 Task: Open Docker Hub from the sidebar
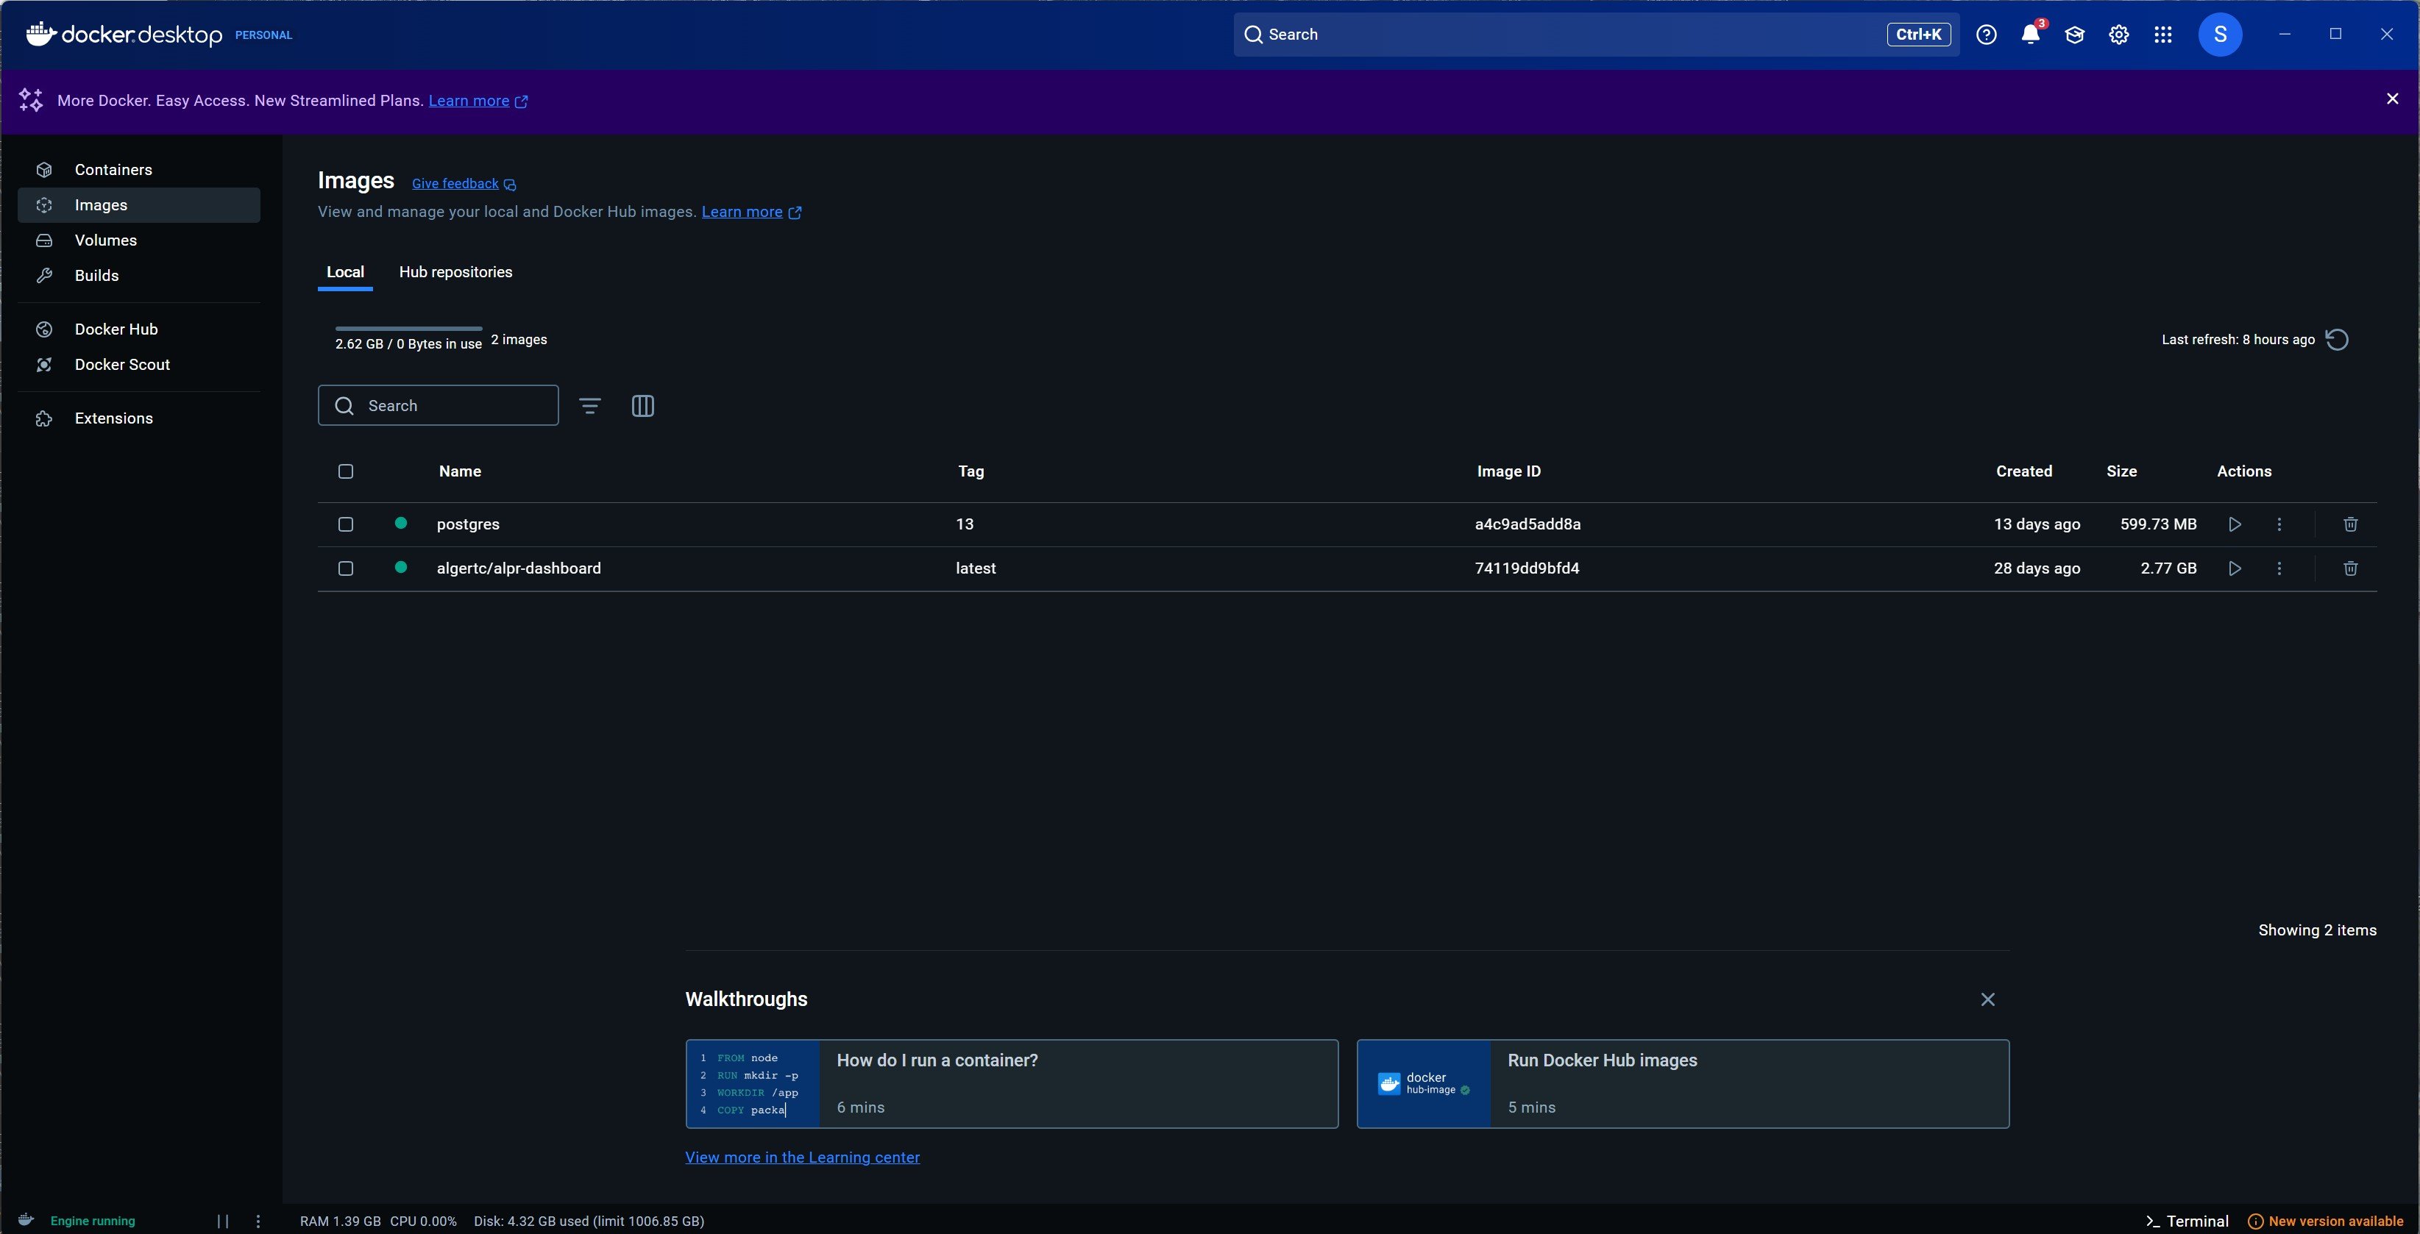(x=139, y=329)
